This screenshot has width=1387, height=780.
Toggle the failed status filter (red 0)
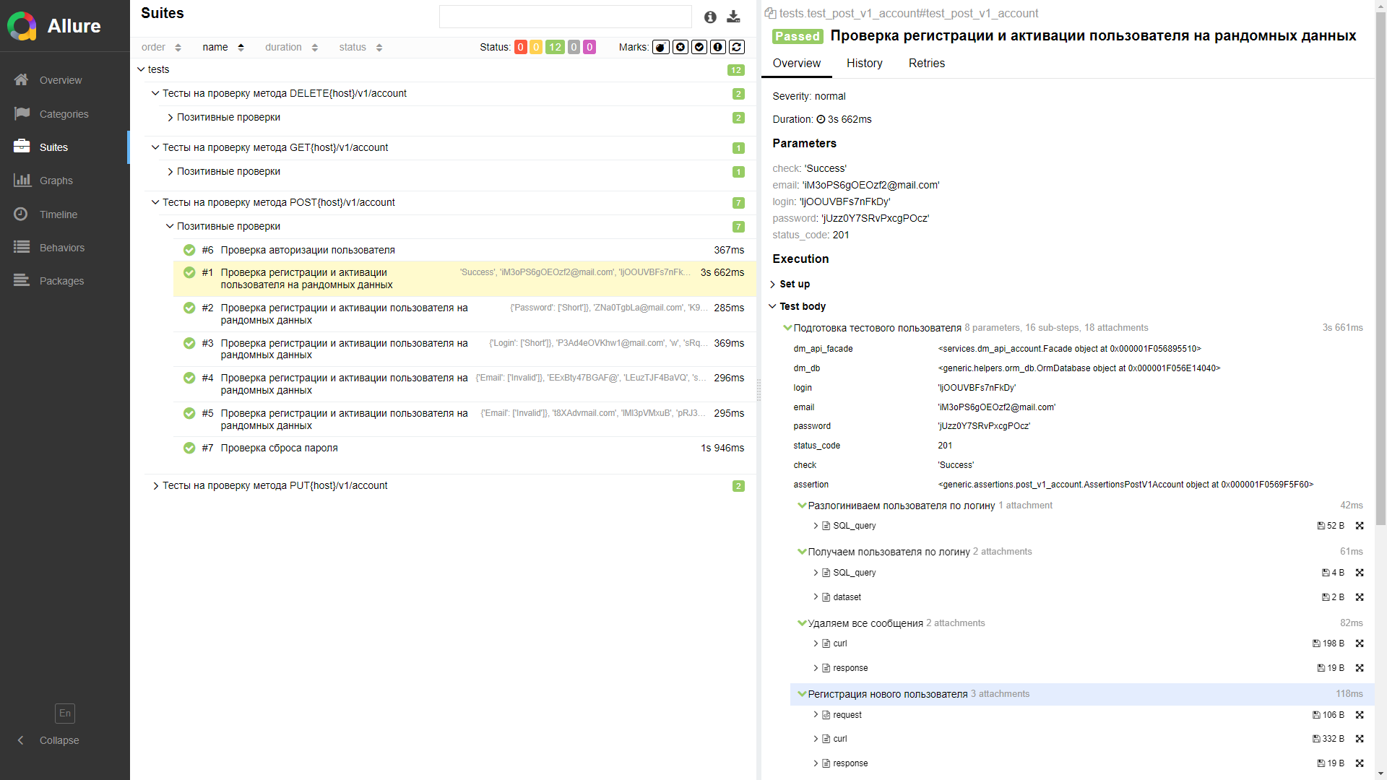click(520, 47)
